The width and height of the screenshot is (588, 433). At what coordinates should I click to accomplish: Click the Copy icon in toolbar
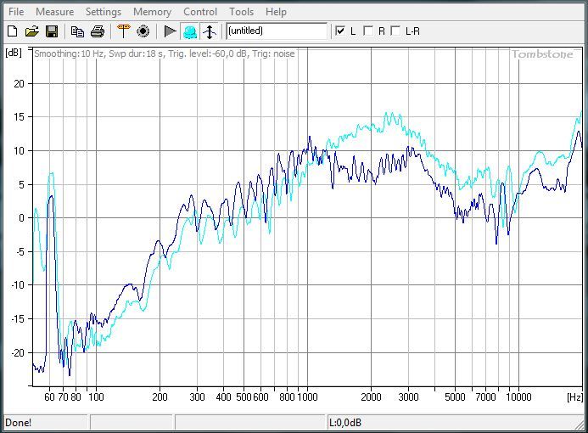click(x=77, y=31)
